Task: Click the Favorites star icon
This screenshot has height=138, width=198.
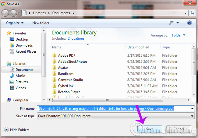Action: tap(9, 33)
